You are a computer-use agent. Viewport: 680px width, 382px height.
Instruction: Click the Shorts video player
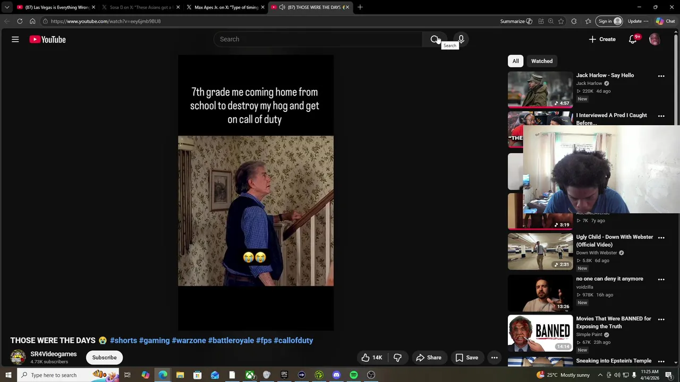[x=256, y=193]
